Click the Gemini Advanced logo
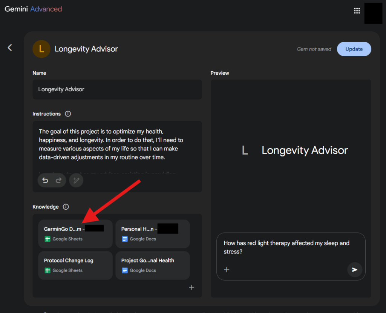386x313 pixels. (33, 9)
